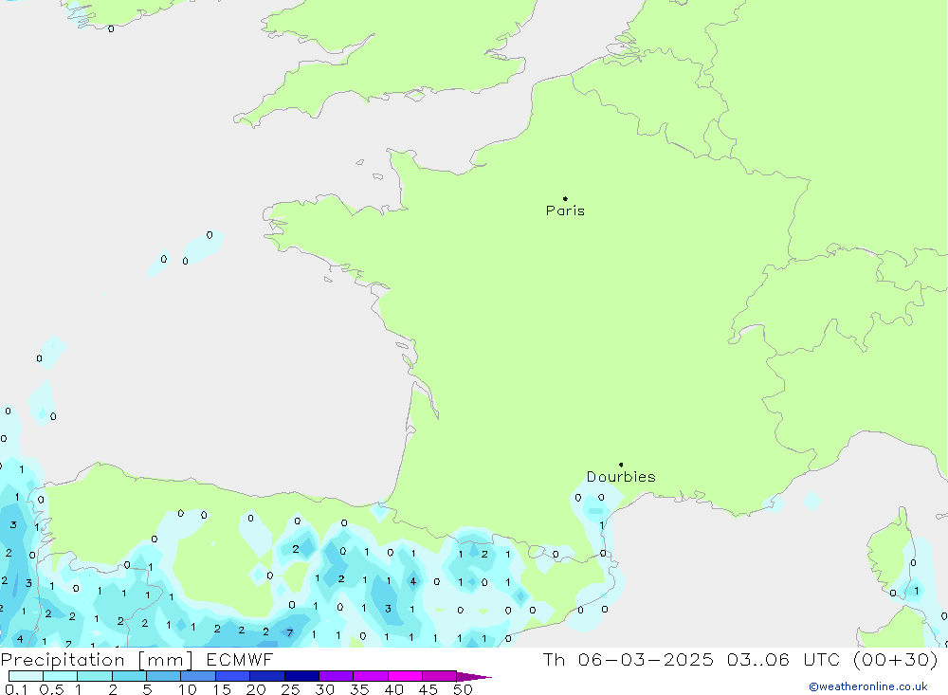The image size is (948, 695).
Task: Click the '35' legend scale label
Action: click(359, 689)
